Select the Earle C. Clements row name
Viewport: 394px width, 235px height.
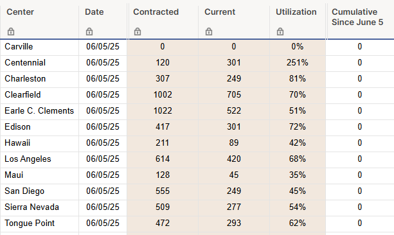(x=39, y=110)
